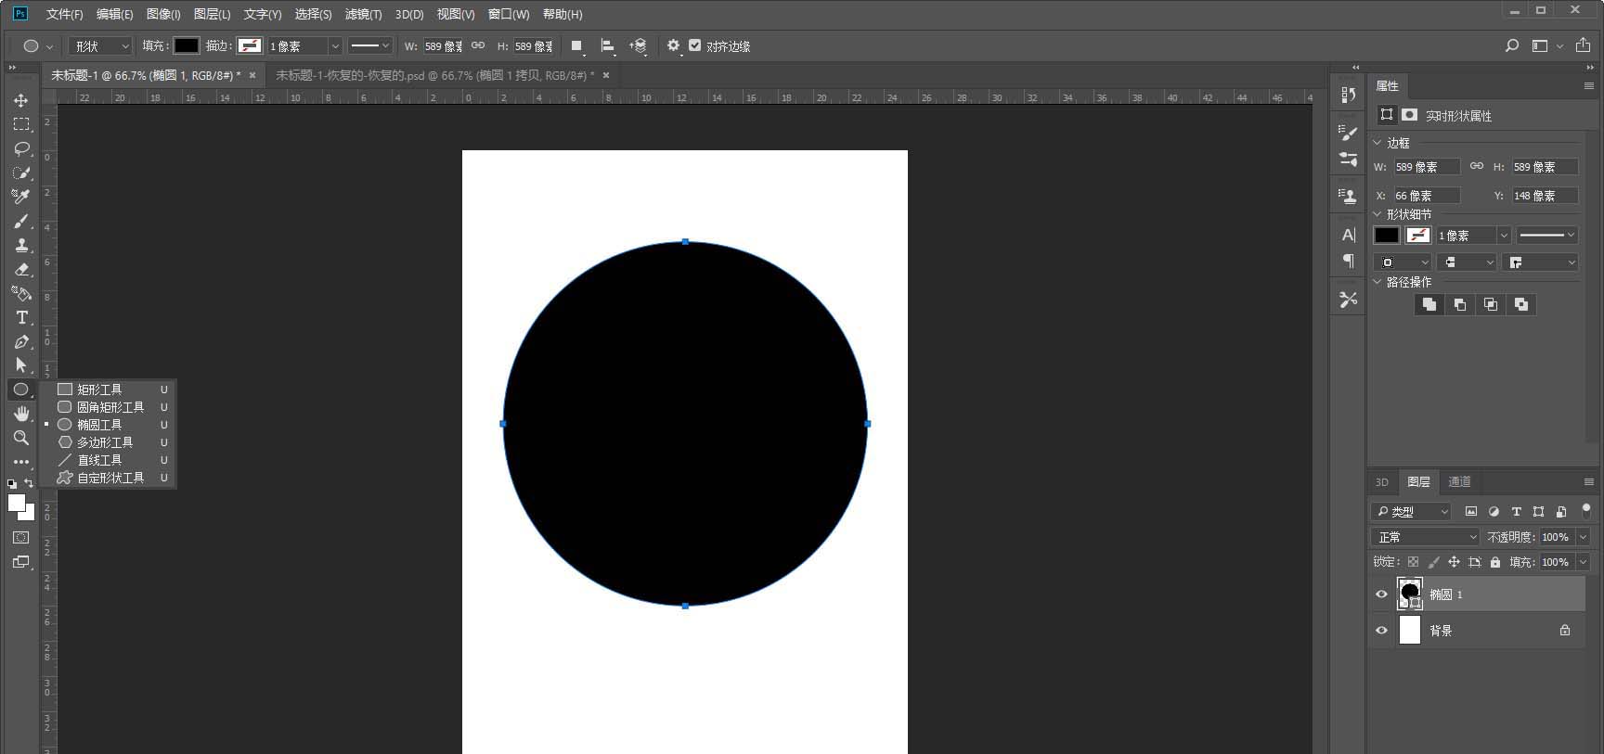Image resolution: width=1604 pixels, height=754 pixels.
Task: Toggle type layer filter
Action: click(x=1516, y=511)
